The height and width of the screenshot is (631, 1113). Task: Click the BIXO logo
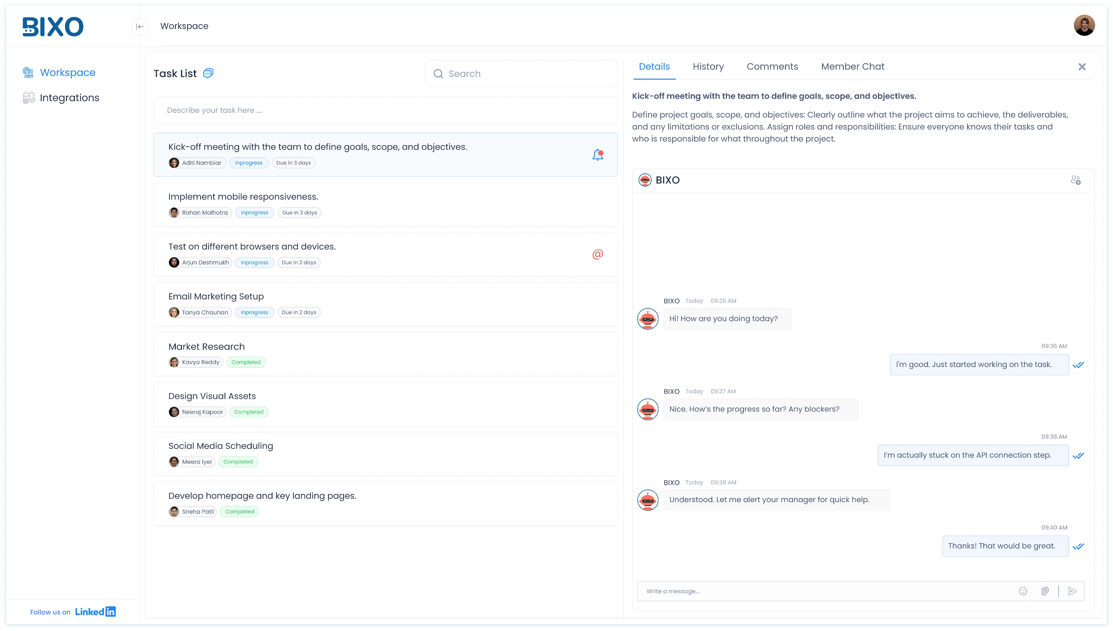53,26
